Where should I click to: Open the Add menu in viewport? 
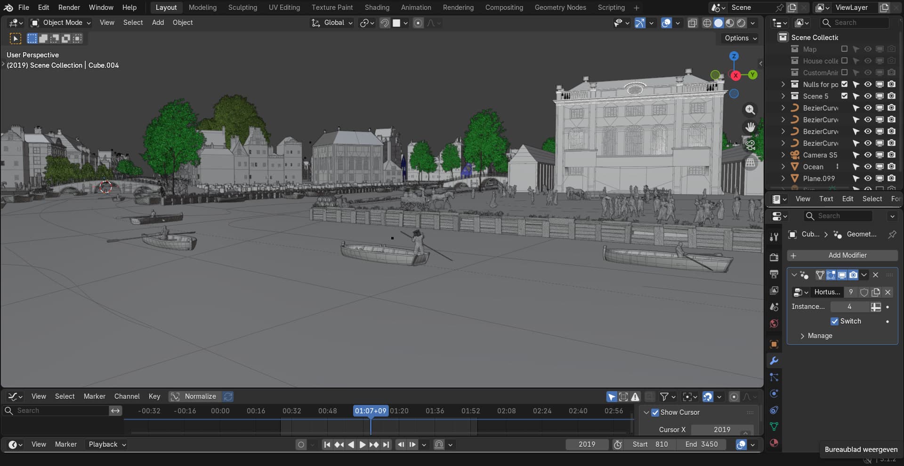tap(158, 23)
